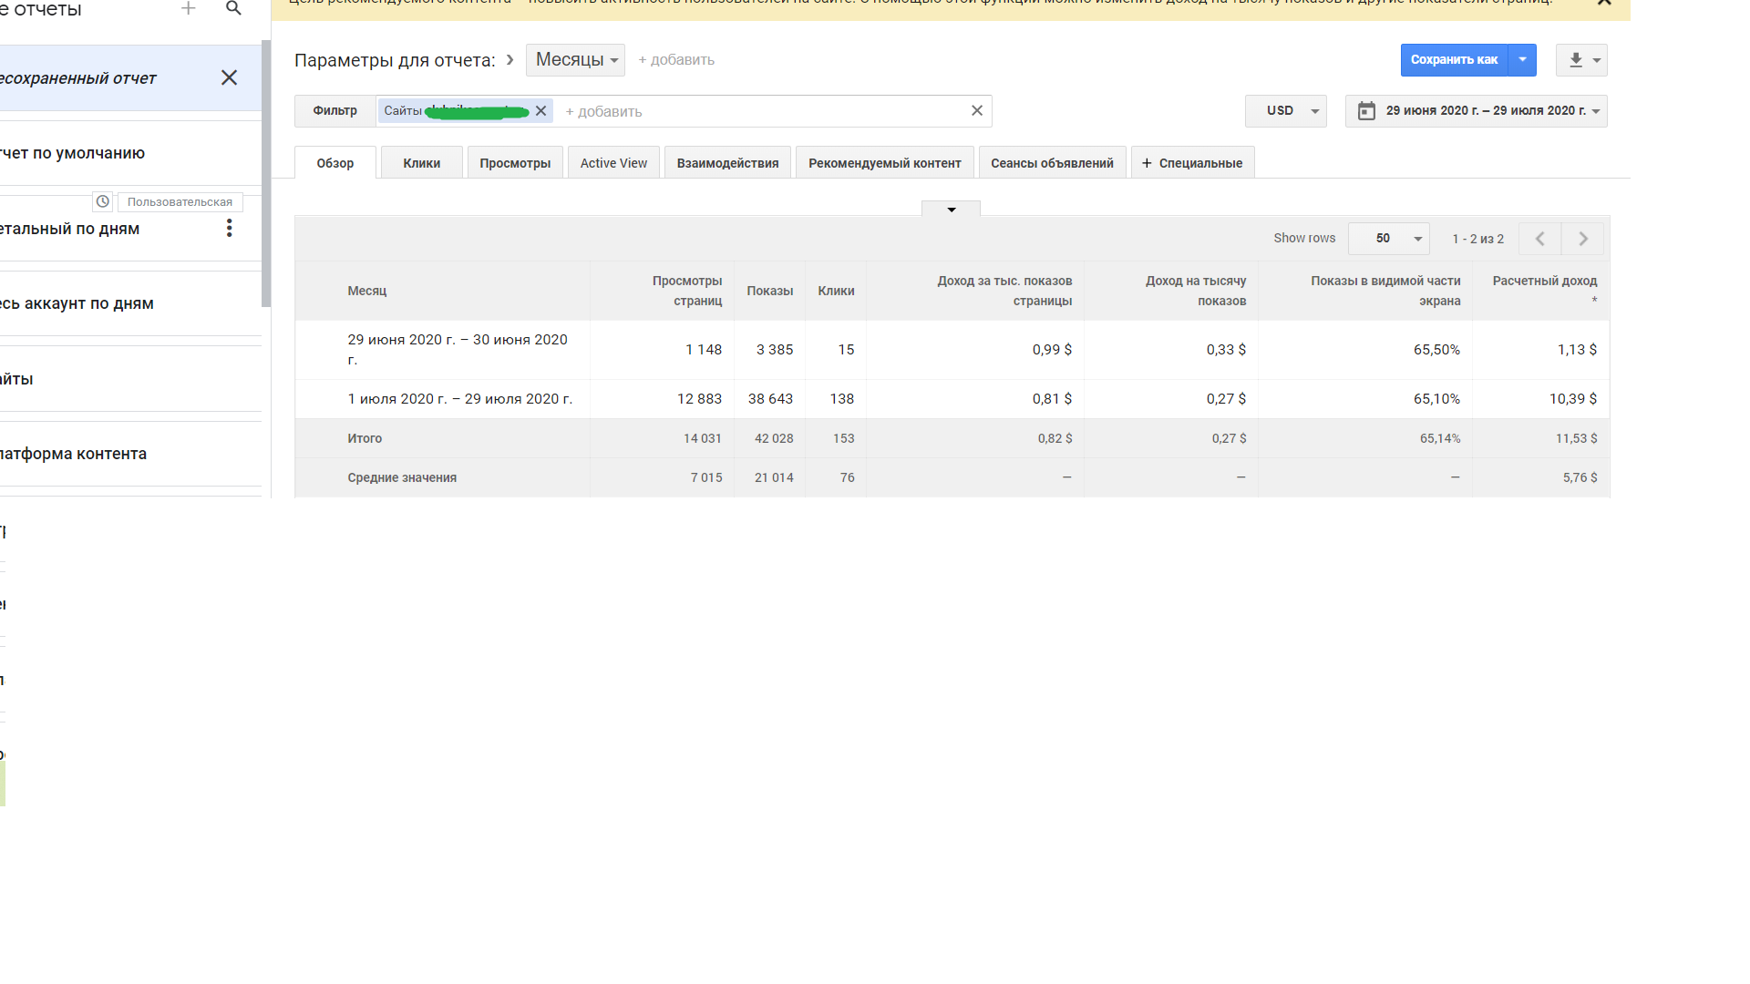Open the arrow next to Сохранить как
1750x984 pixels.
pos(1522,60)
